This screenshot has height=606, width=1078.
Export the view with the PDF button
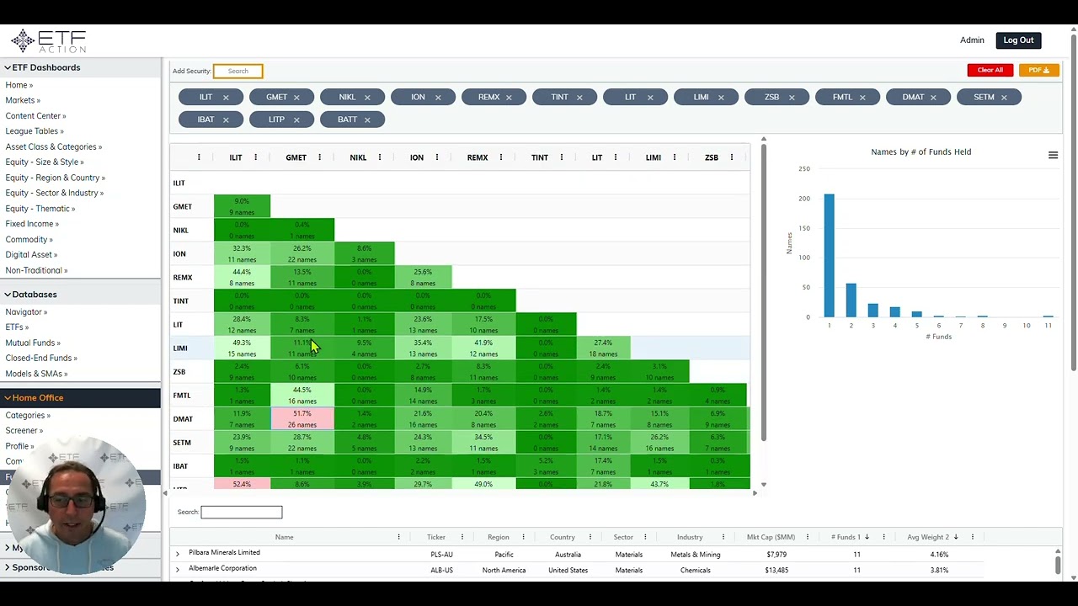click(1038, 71)
